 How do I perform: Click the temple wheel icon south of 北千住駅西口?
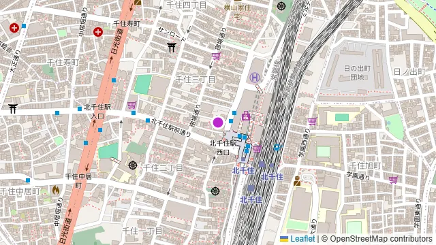click(x=215, y=191)
